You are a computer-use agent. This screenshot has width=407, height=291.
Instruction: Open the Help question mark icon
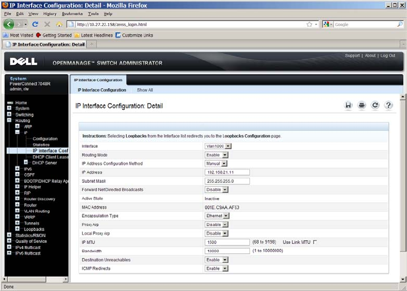pyautogui.click(x=388, y=105)
